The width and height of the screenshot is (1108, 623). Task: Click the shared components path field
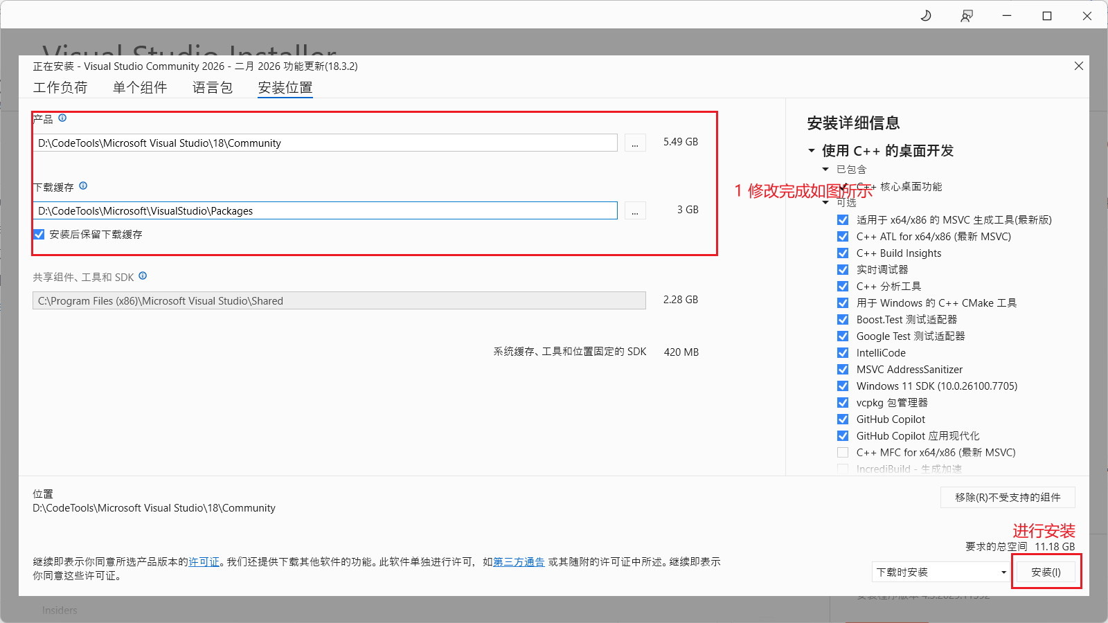coord(339,300)
